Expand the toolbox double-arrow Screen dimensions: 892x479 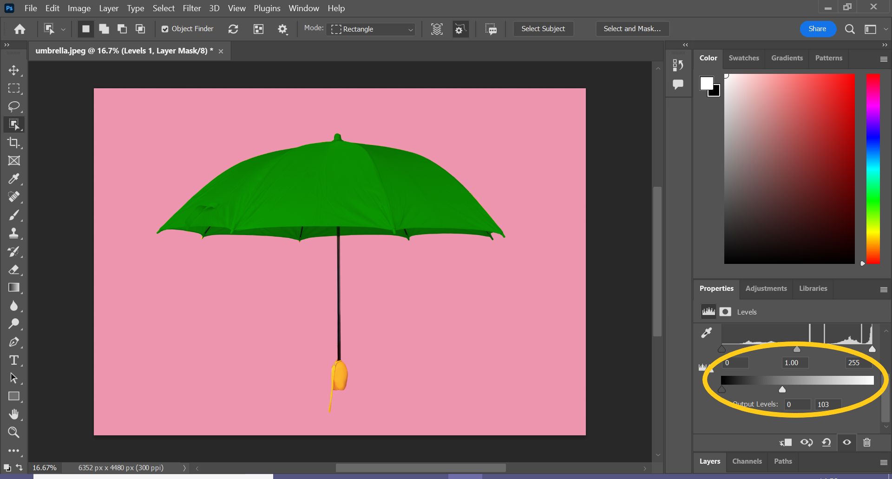click(7, 45)
